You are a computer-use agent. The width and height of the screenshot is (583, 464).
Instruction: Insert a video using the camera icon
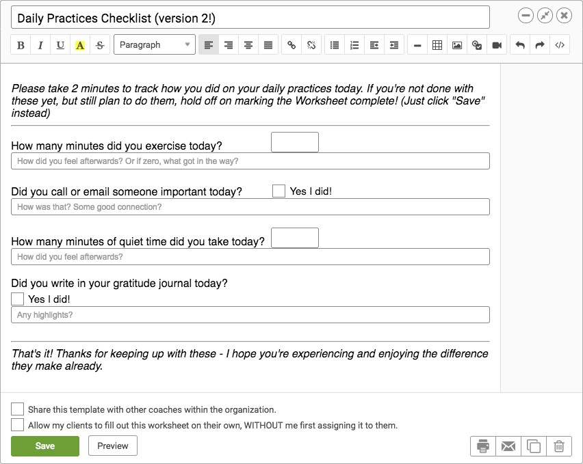pyautogui.click(x=497, y=45)
